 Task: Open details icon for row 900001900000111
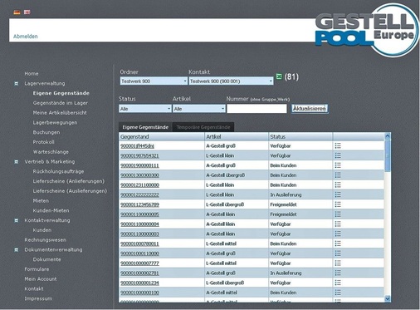point(338,165)
